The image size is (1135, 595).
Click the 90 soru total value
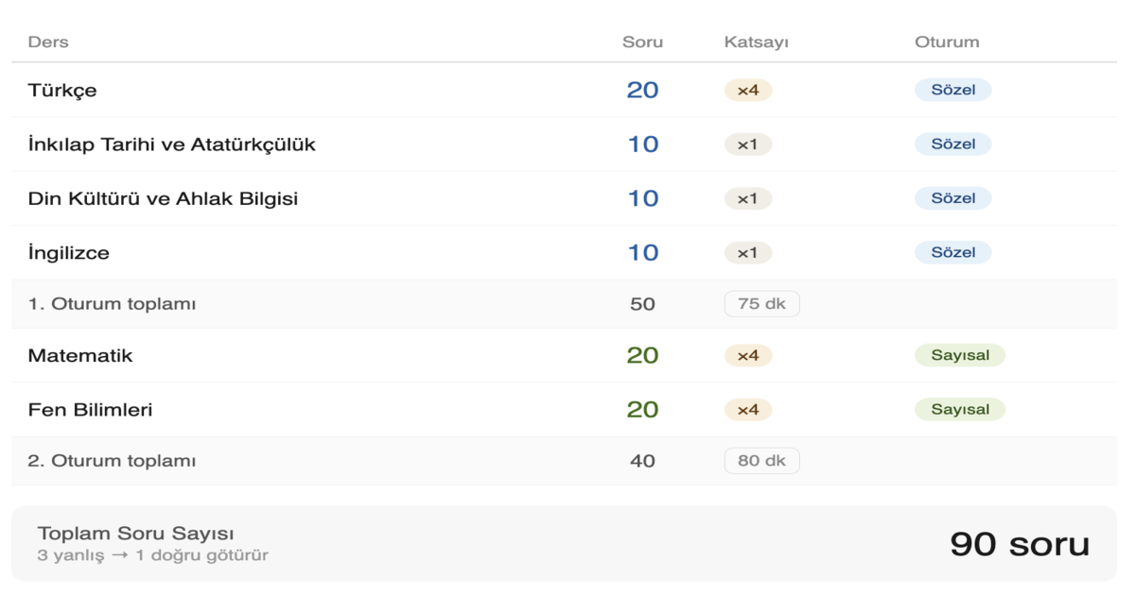[1020, 544]
